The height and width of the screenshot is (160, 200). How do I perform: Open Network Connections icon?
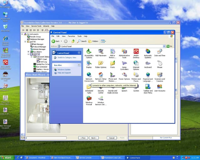click(x=89, y=77)
